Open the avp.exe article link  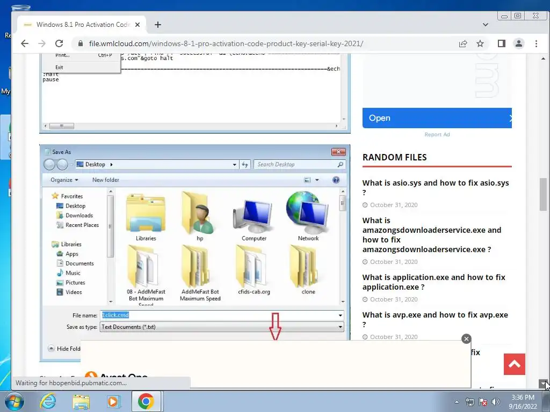tap(435, 320)
